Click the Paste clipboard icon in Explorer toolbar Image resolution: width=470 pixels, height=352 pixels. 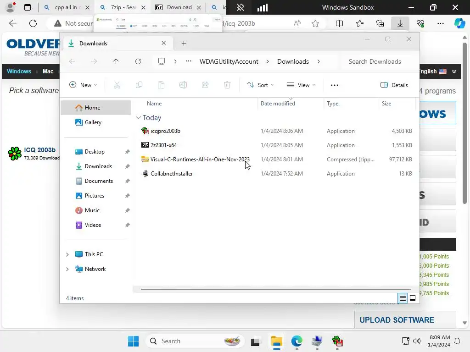click(x=161, y=85)
